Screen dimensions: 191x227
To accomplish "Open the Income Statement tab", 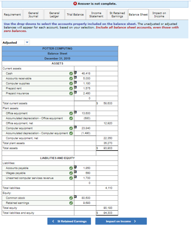I will (x=96, y=14).
